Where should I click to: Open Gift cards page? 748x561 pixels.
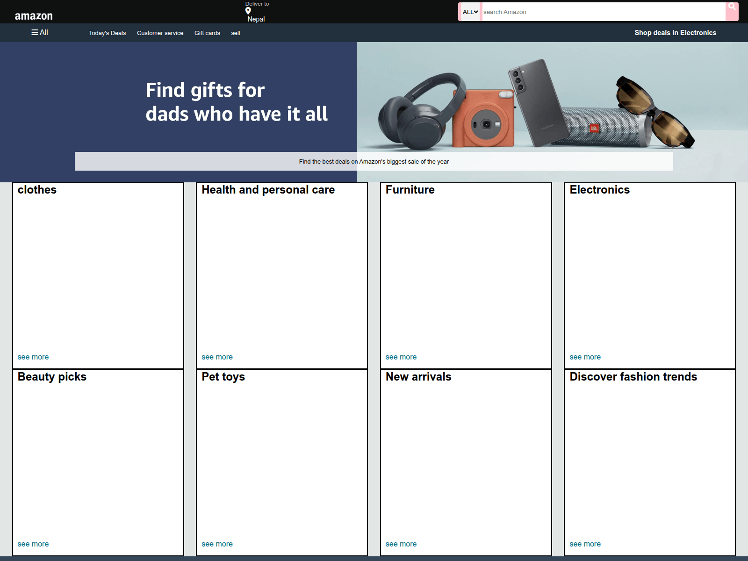tap(207, 33)
